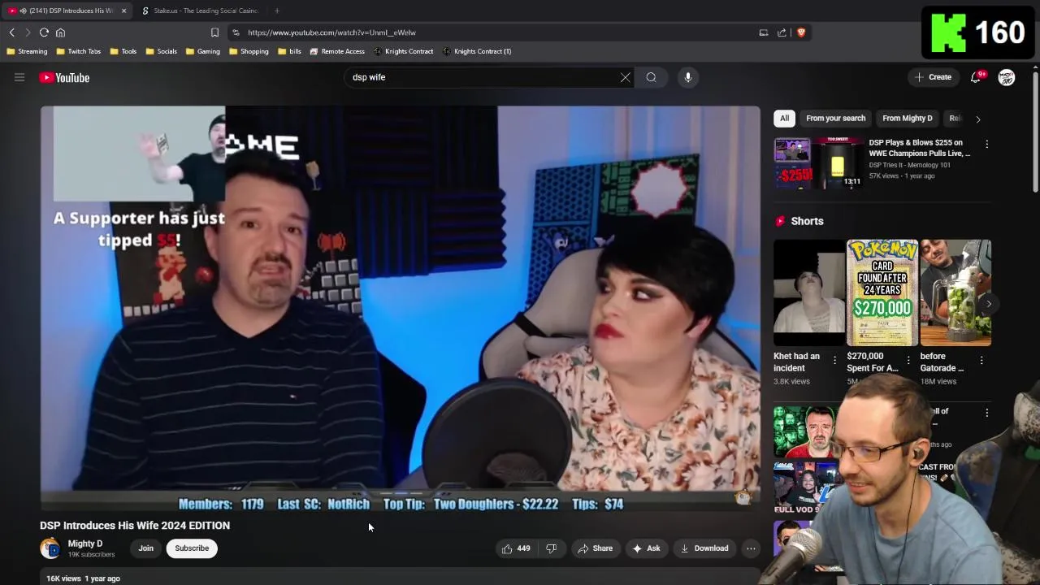Close the DSP Introduces His Wife tab

click(123, 11)
